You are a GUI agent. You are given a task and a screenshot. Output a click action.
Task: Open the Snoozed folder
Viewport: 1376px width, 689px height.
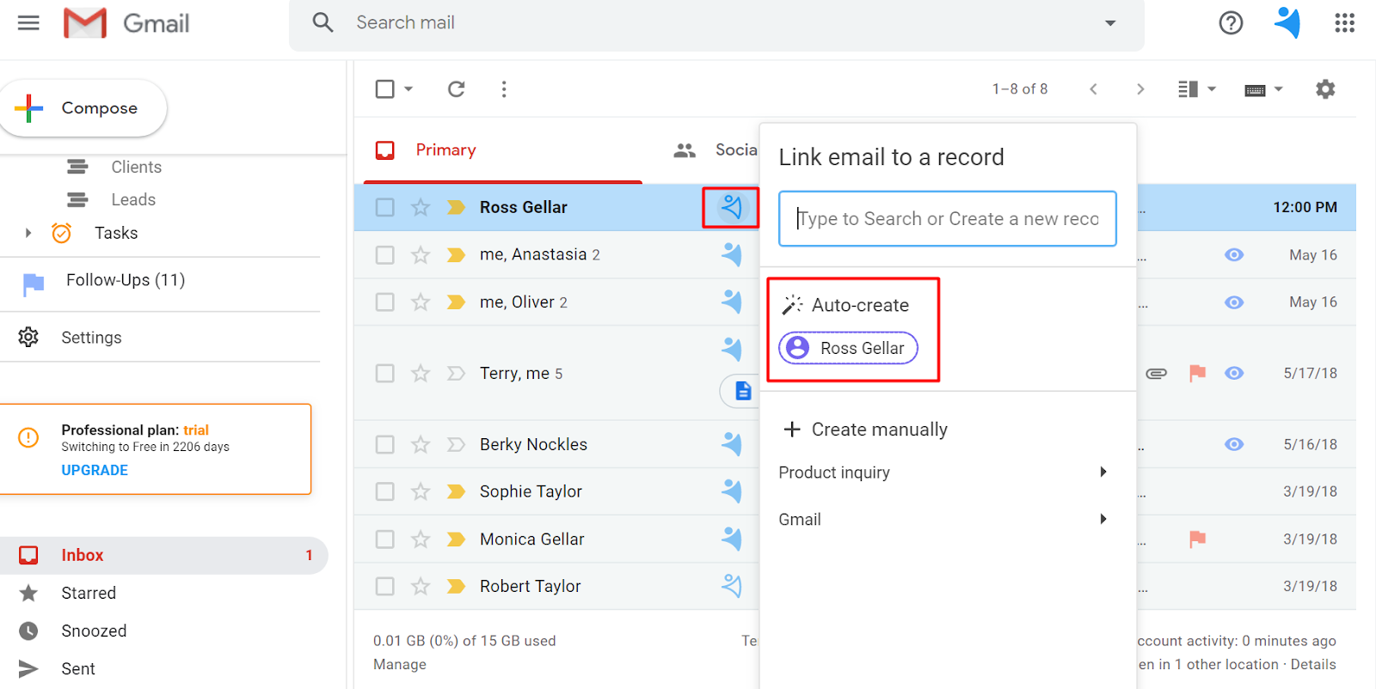(94, 631)
